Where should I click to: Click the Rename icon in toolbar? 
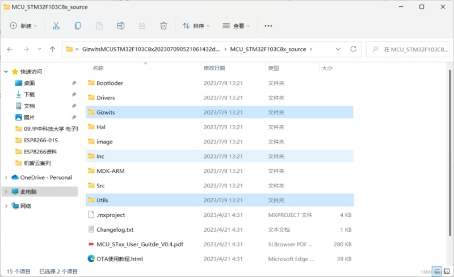[120, 25]
